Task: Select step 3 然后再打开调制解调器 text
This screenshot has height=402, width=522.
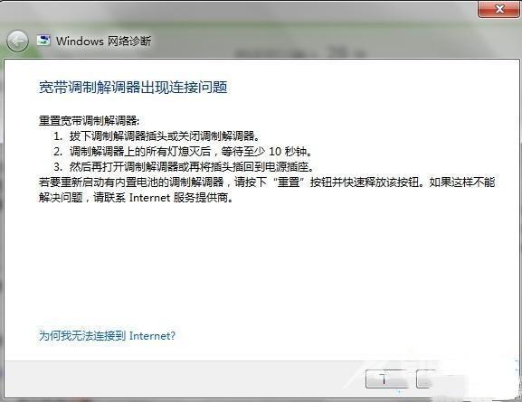Action: click(x=192, y=167)
